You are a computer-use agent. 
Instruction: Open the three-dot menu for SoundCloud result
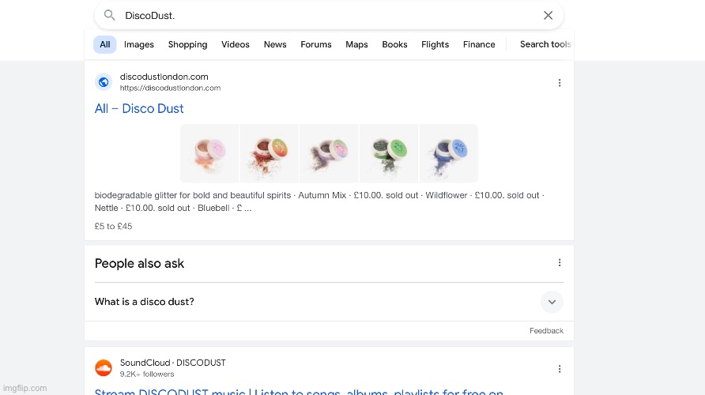tap(560, 369)
